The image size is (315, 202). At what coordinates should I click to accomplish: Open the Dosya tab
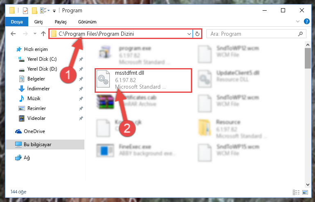(17, 22)
